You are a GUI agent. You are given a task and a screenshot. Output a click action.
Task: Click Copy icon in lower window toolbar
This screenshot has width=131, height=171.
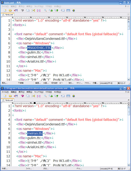[x=28, y=96]
